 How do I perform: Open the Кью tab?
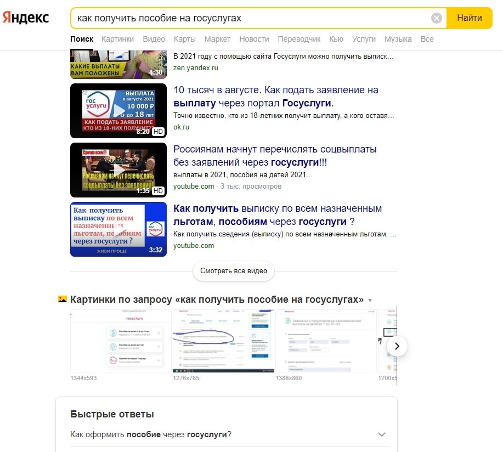pos(336,39)
